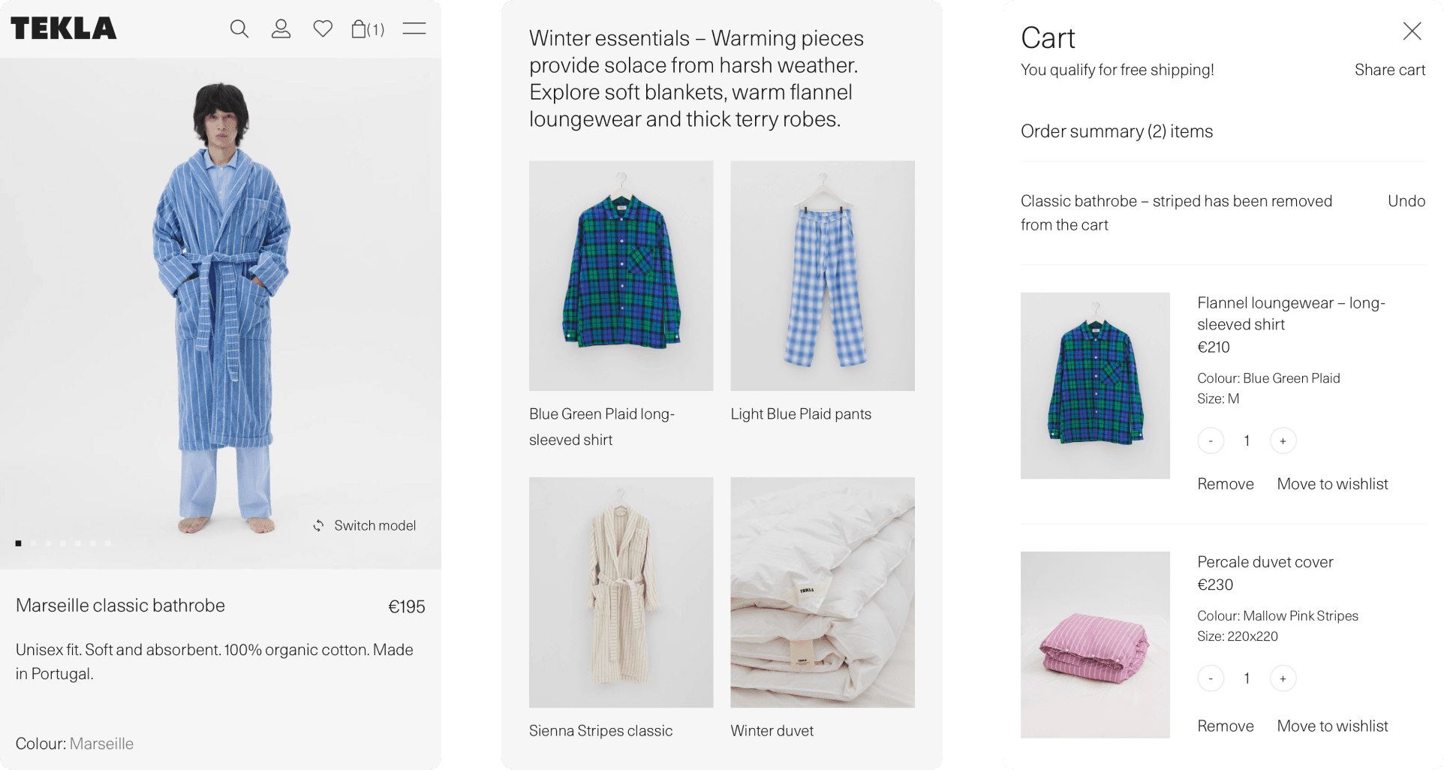The height and width of the screenshot is (770, 1444).
Task: Open the account profile icon
Action: (281, 29)
